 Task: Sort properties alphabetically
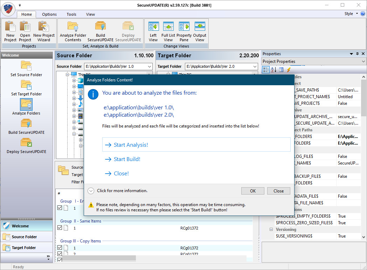[273, 70]
